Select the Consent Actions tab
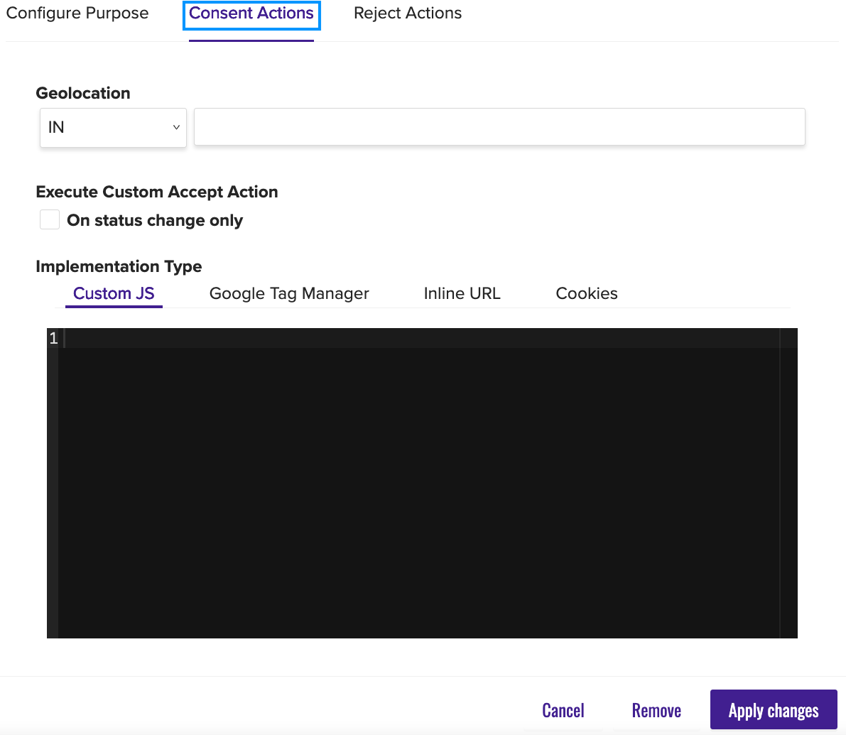The height and width of the screenshot is (735, 846). click(251, 13)
